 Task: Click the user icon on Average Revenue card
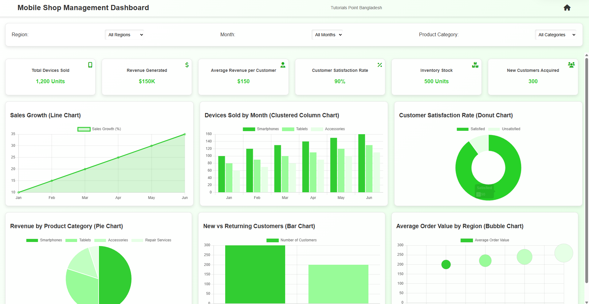click(x=283, y=65)
